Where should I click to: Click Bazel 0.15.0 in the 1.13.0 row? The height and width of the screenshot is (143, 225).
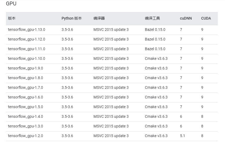pos(155,30)
